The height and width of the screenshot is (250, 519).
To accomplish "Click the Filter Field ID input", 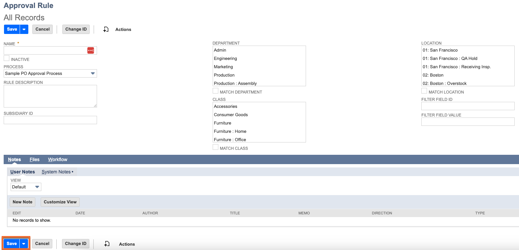I will (468, 106).
